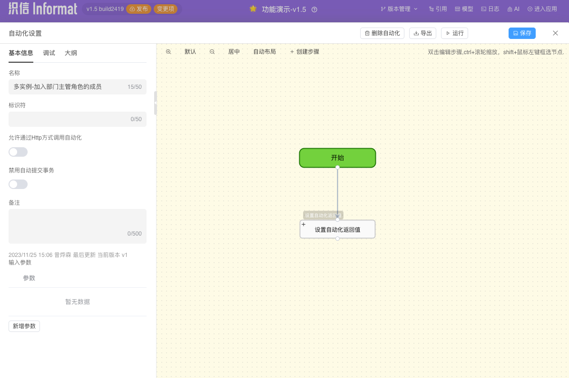Click the help question mark icon
Image resolution: width=569 pixels, height=378 pixels.
[314, 9]
